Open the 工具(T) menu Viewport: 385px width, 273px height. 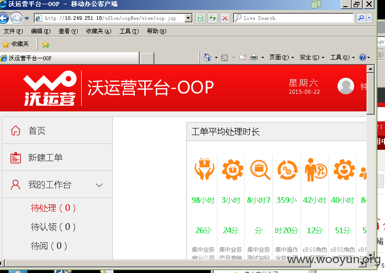click(x=129, y=31)
